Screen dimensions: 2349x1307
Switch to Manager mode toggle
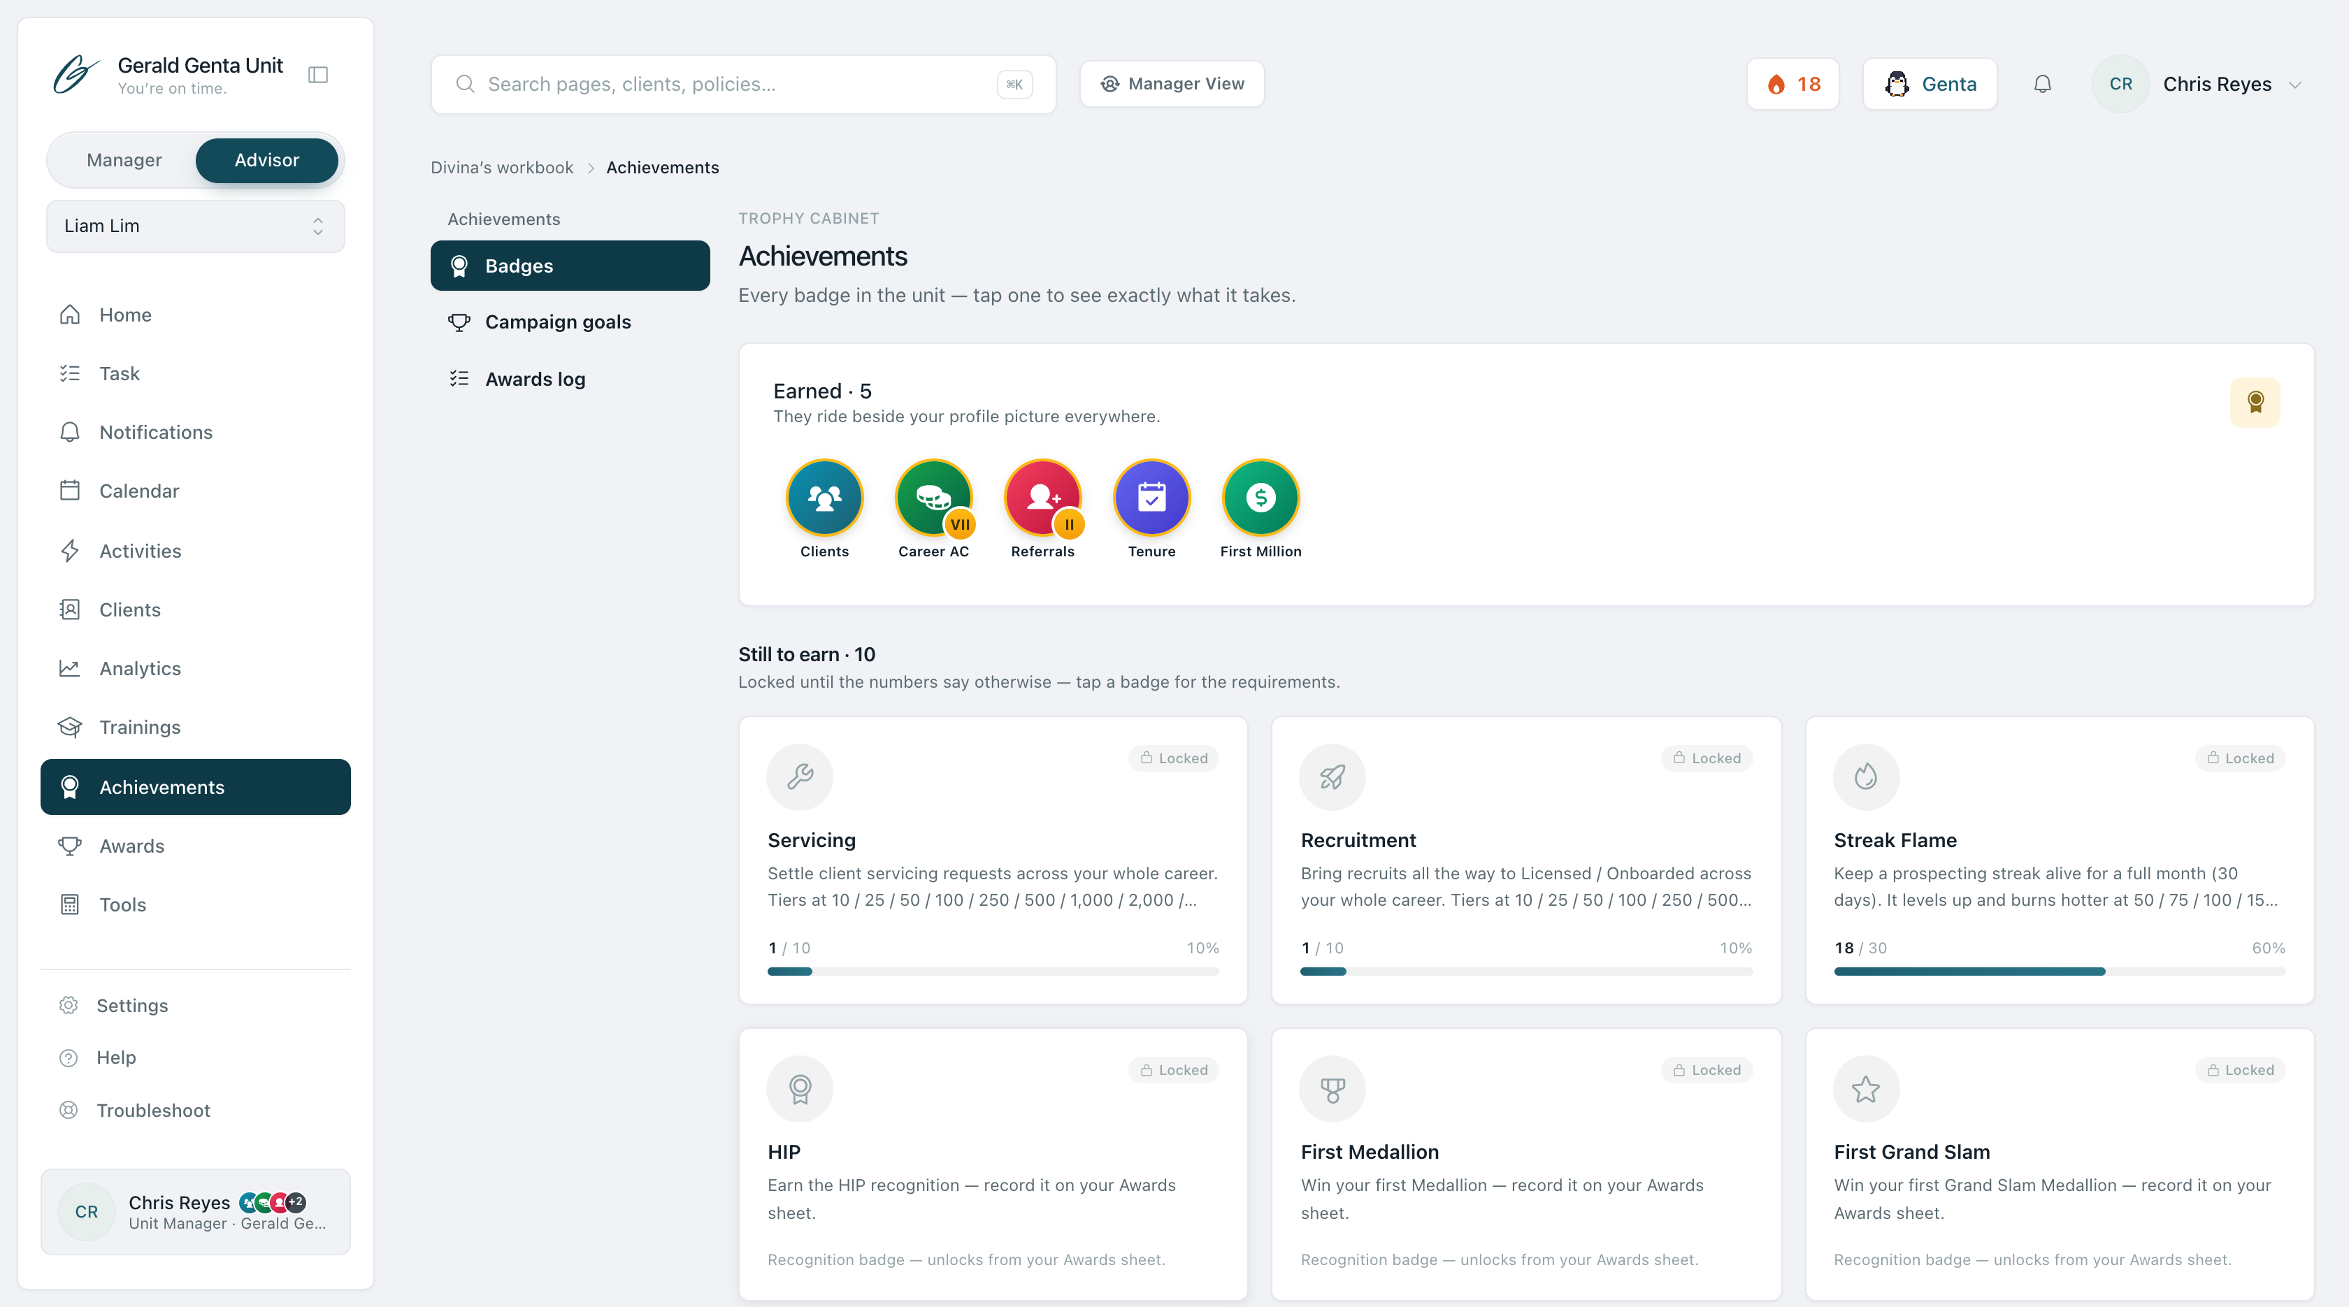(x=124, y=161)
